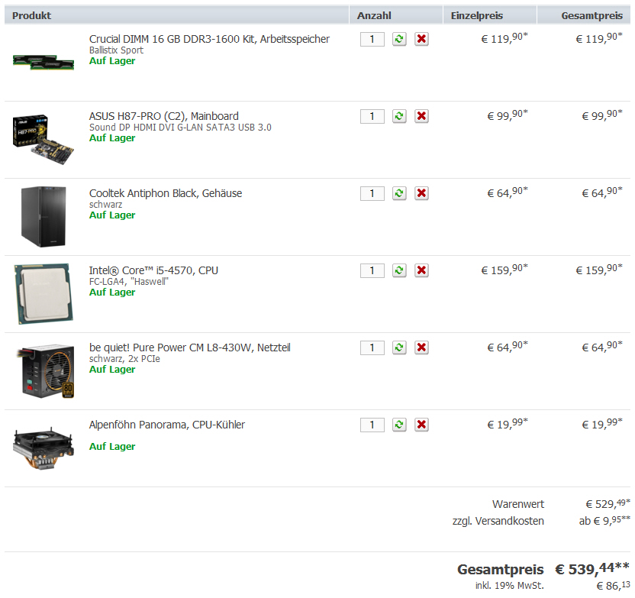Click Intel Core i5-4570 unit price € 159,90
The image size is (635, 598).
point(504,270)
